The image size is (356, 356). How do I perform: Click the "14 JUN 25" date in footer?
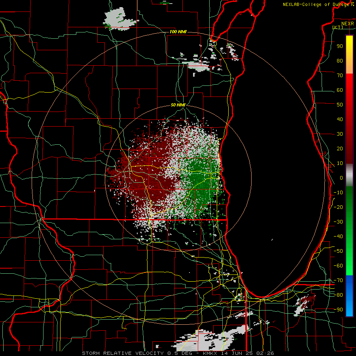point(237,353)
